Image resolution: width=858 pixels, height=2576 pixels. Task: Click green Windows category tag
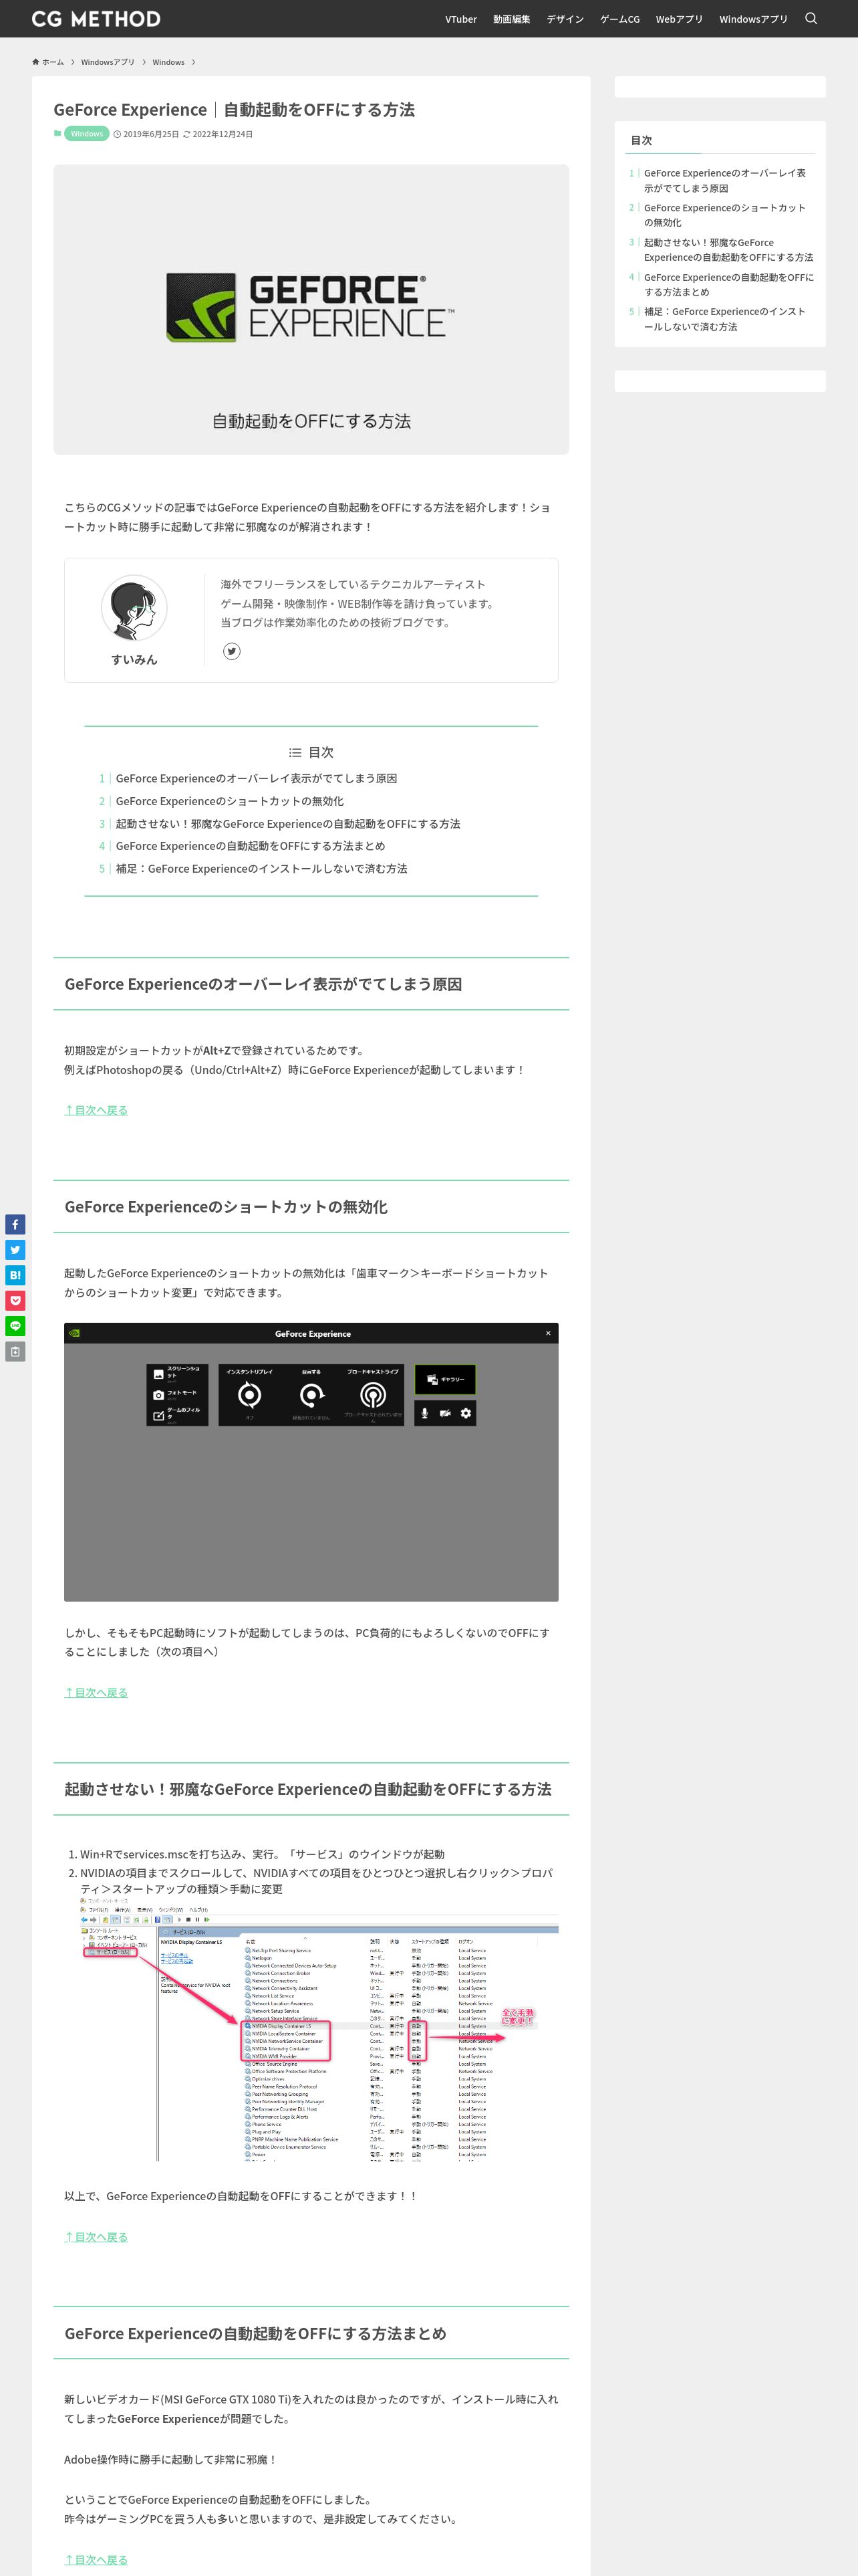(x=87, y=134)
